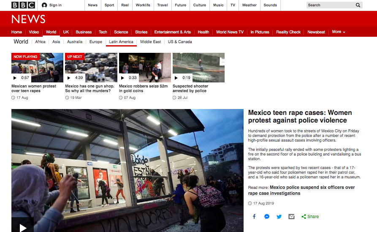Select Middle East section tab

[x=150, y=42]
